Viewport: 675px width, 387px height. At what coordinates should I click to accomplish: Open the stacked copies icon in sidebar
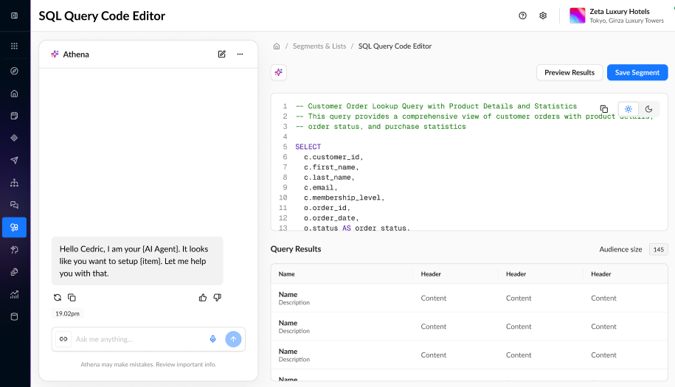click(14, 272)
